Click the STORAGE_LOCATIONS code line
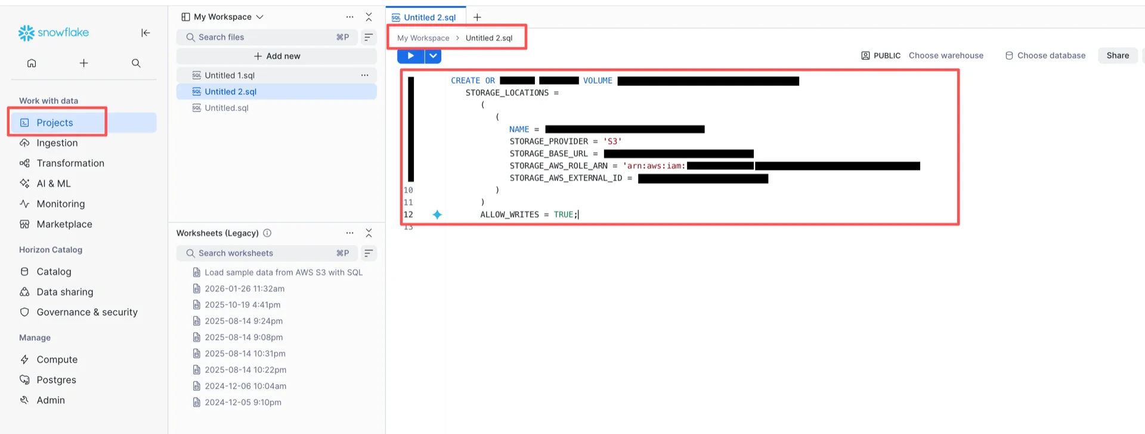 coord(512,93)
